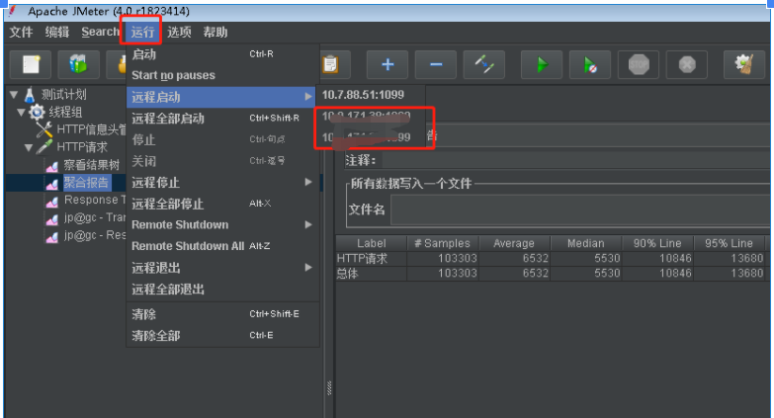Open the Templates toolbar icon

click(x=78, y=64)
